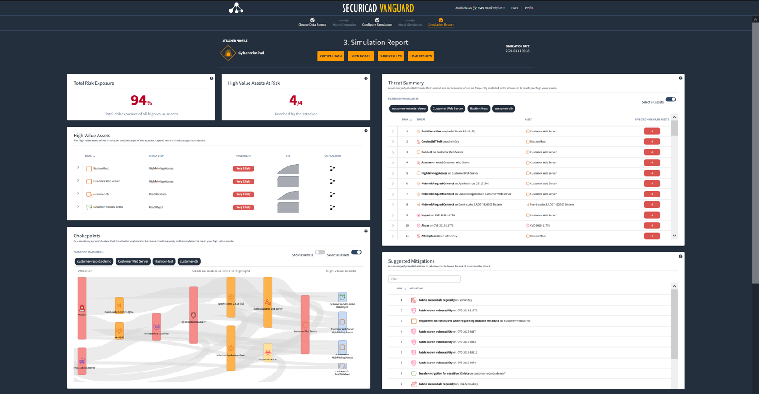
Task: Toggle customer-records-demo filter in Chokepoints
Action: click(94, 261)
